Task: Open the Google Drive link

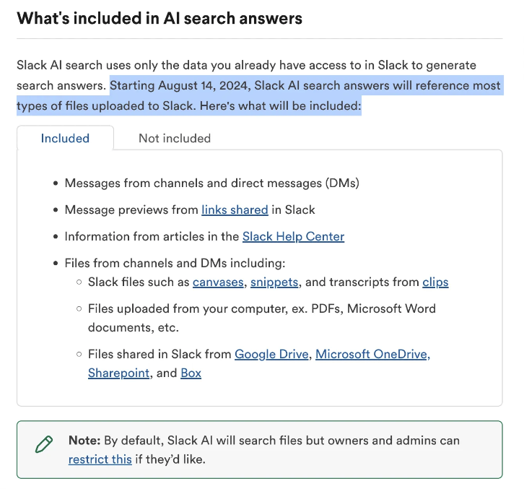Action: pos(272,354)
